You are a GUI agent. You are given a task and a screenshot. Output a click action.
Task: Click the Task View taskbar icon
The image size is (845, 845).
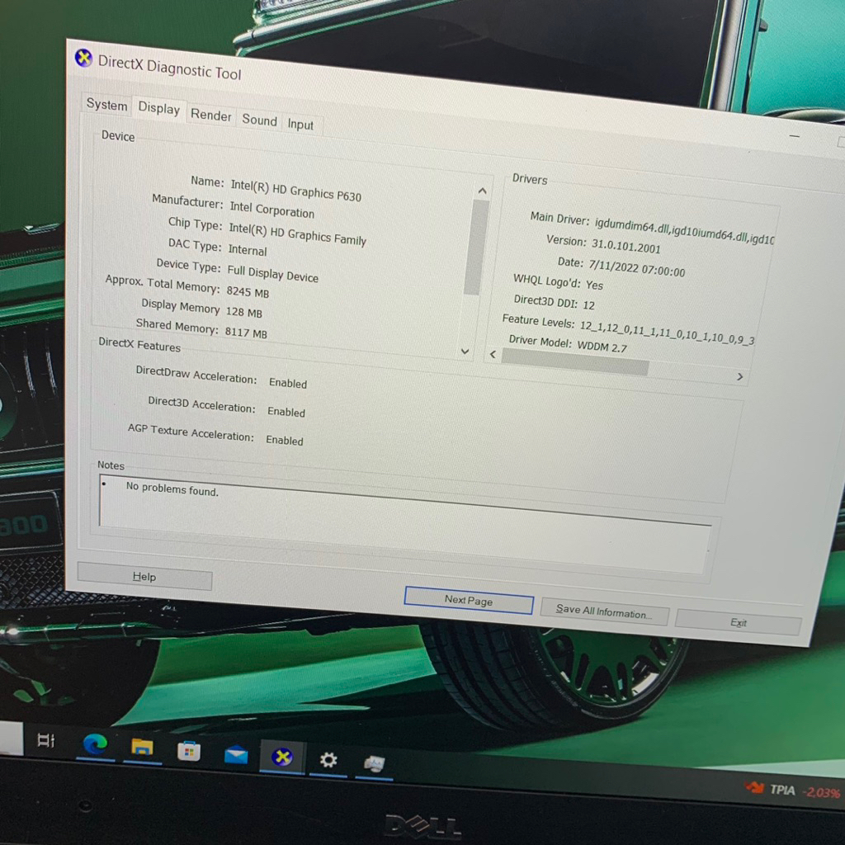pos(46,740)
